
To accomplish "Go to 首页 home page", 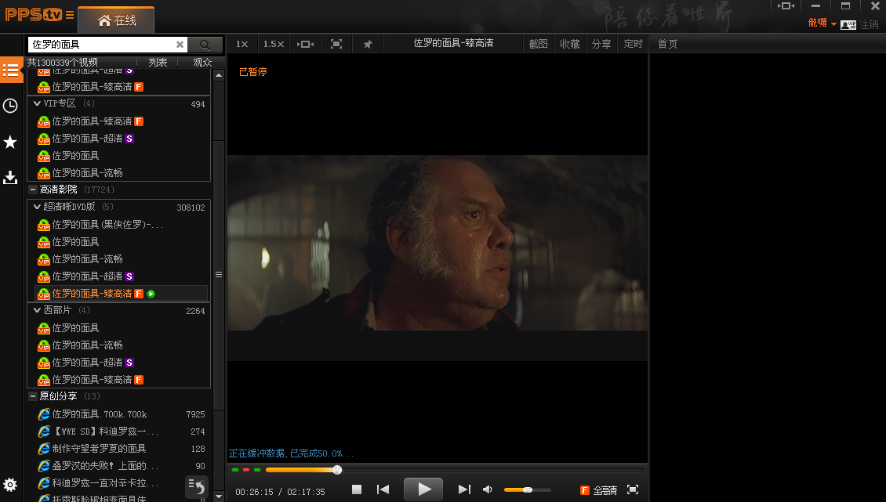I will click(x=667, y=44).
